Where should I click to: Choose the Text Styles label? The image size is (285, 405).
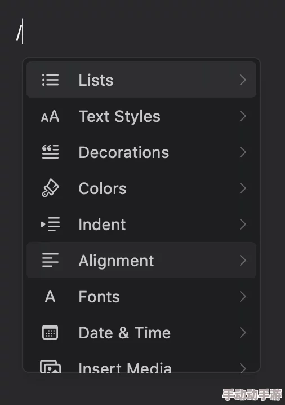click(119, 117)
